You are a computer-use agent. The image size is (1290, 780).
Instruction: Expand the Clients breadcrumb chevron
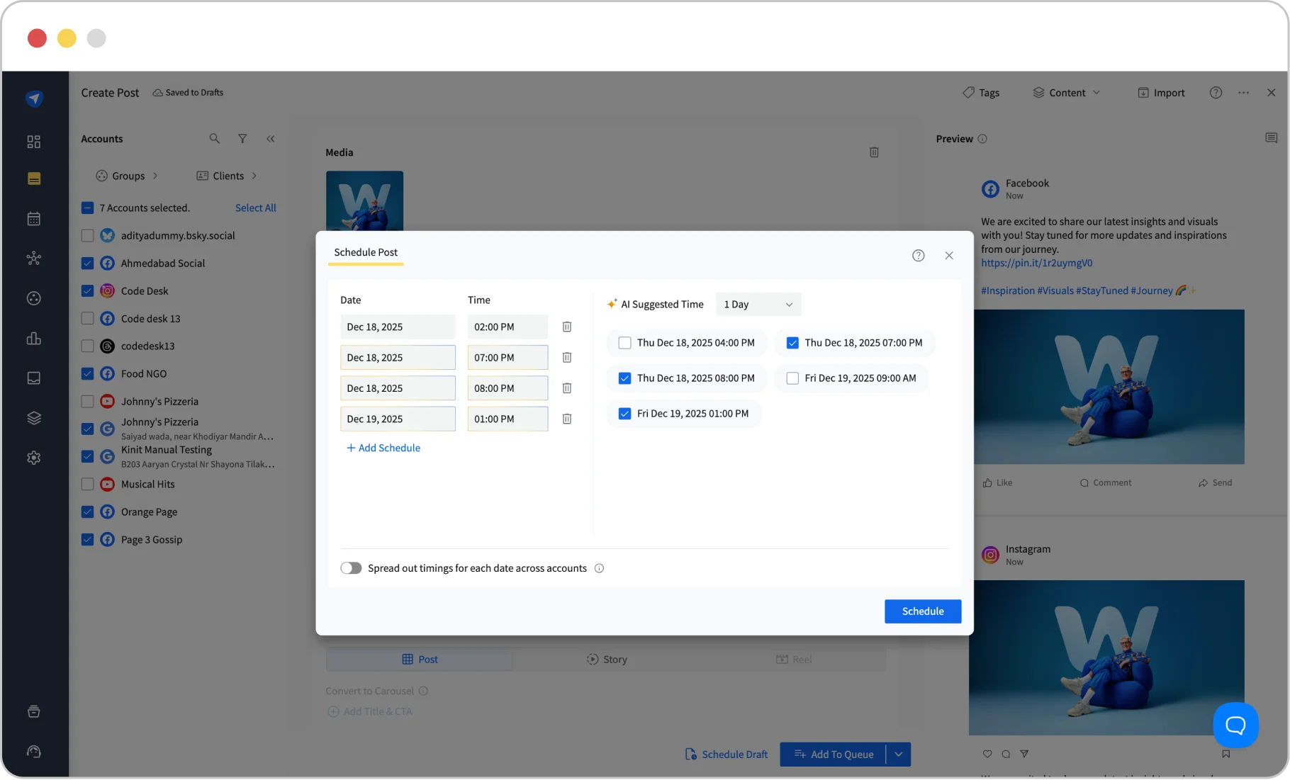tap(254, 175)
